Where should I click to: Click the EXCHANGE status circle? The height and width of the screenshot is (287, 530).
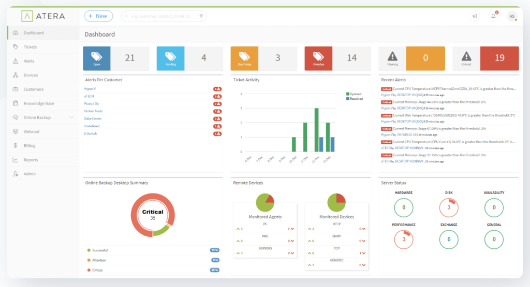(x=449, y=239)
